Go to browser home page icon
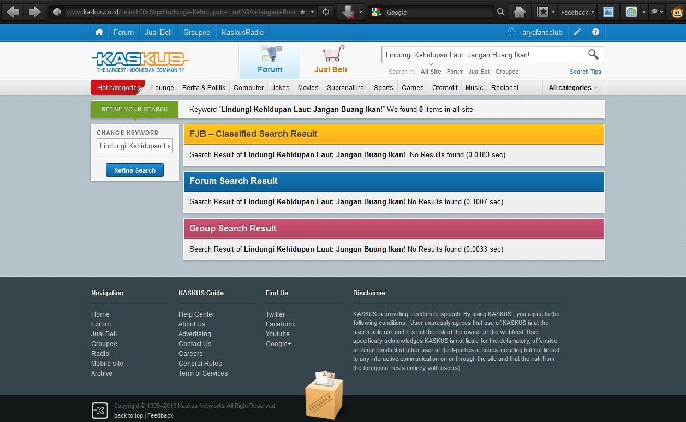 coord(520,12)
